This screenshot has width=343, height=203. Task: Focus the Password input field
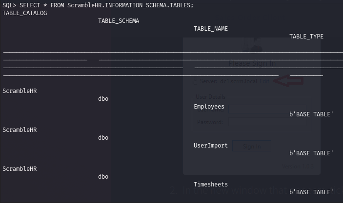pos(267,122)
